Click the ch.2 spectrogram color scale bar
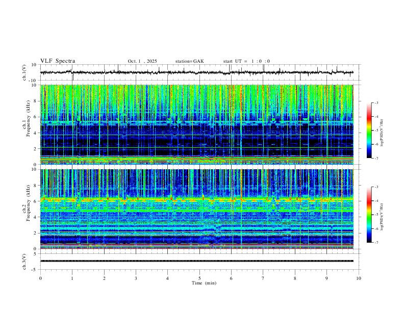This screenshot has width=404, height=312. [369, 215]
